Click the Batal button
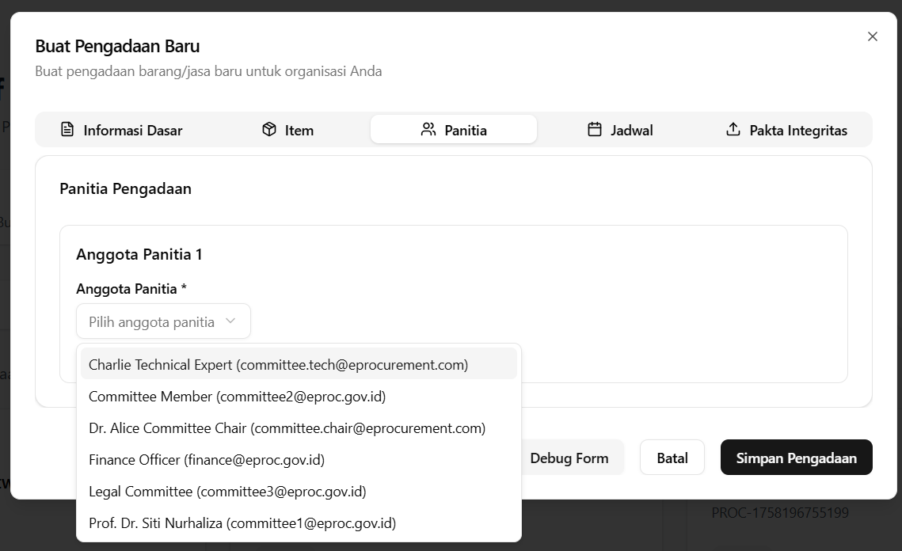The image size is (902, 551). point(672,458)
